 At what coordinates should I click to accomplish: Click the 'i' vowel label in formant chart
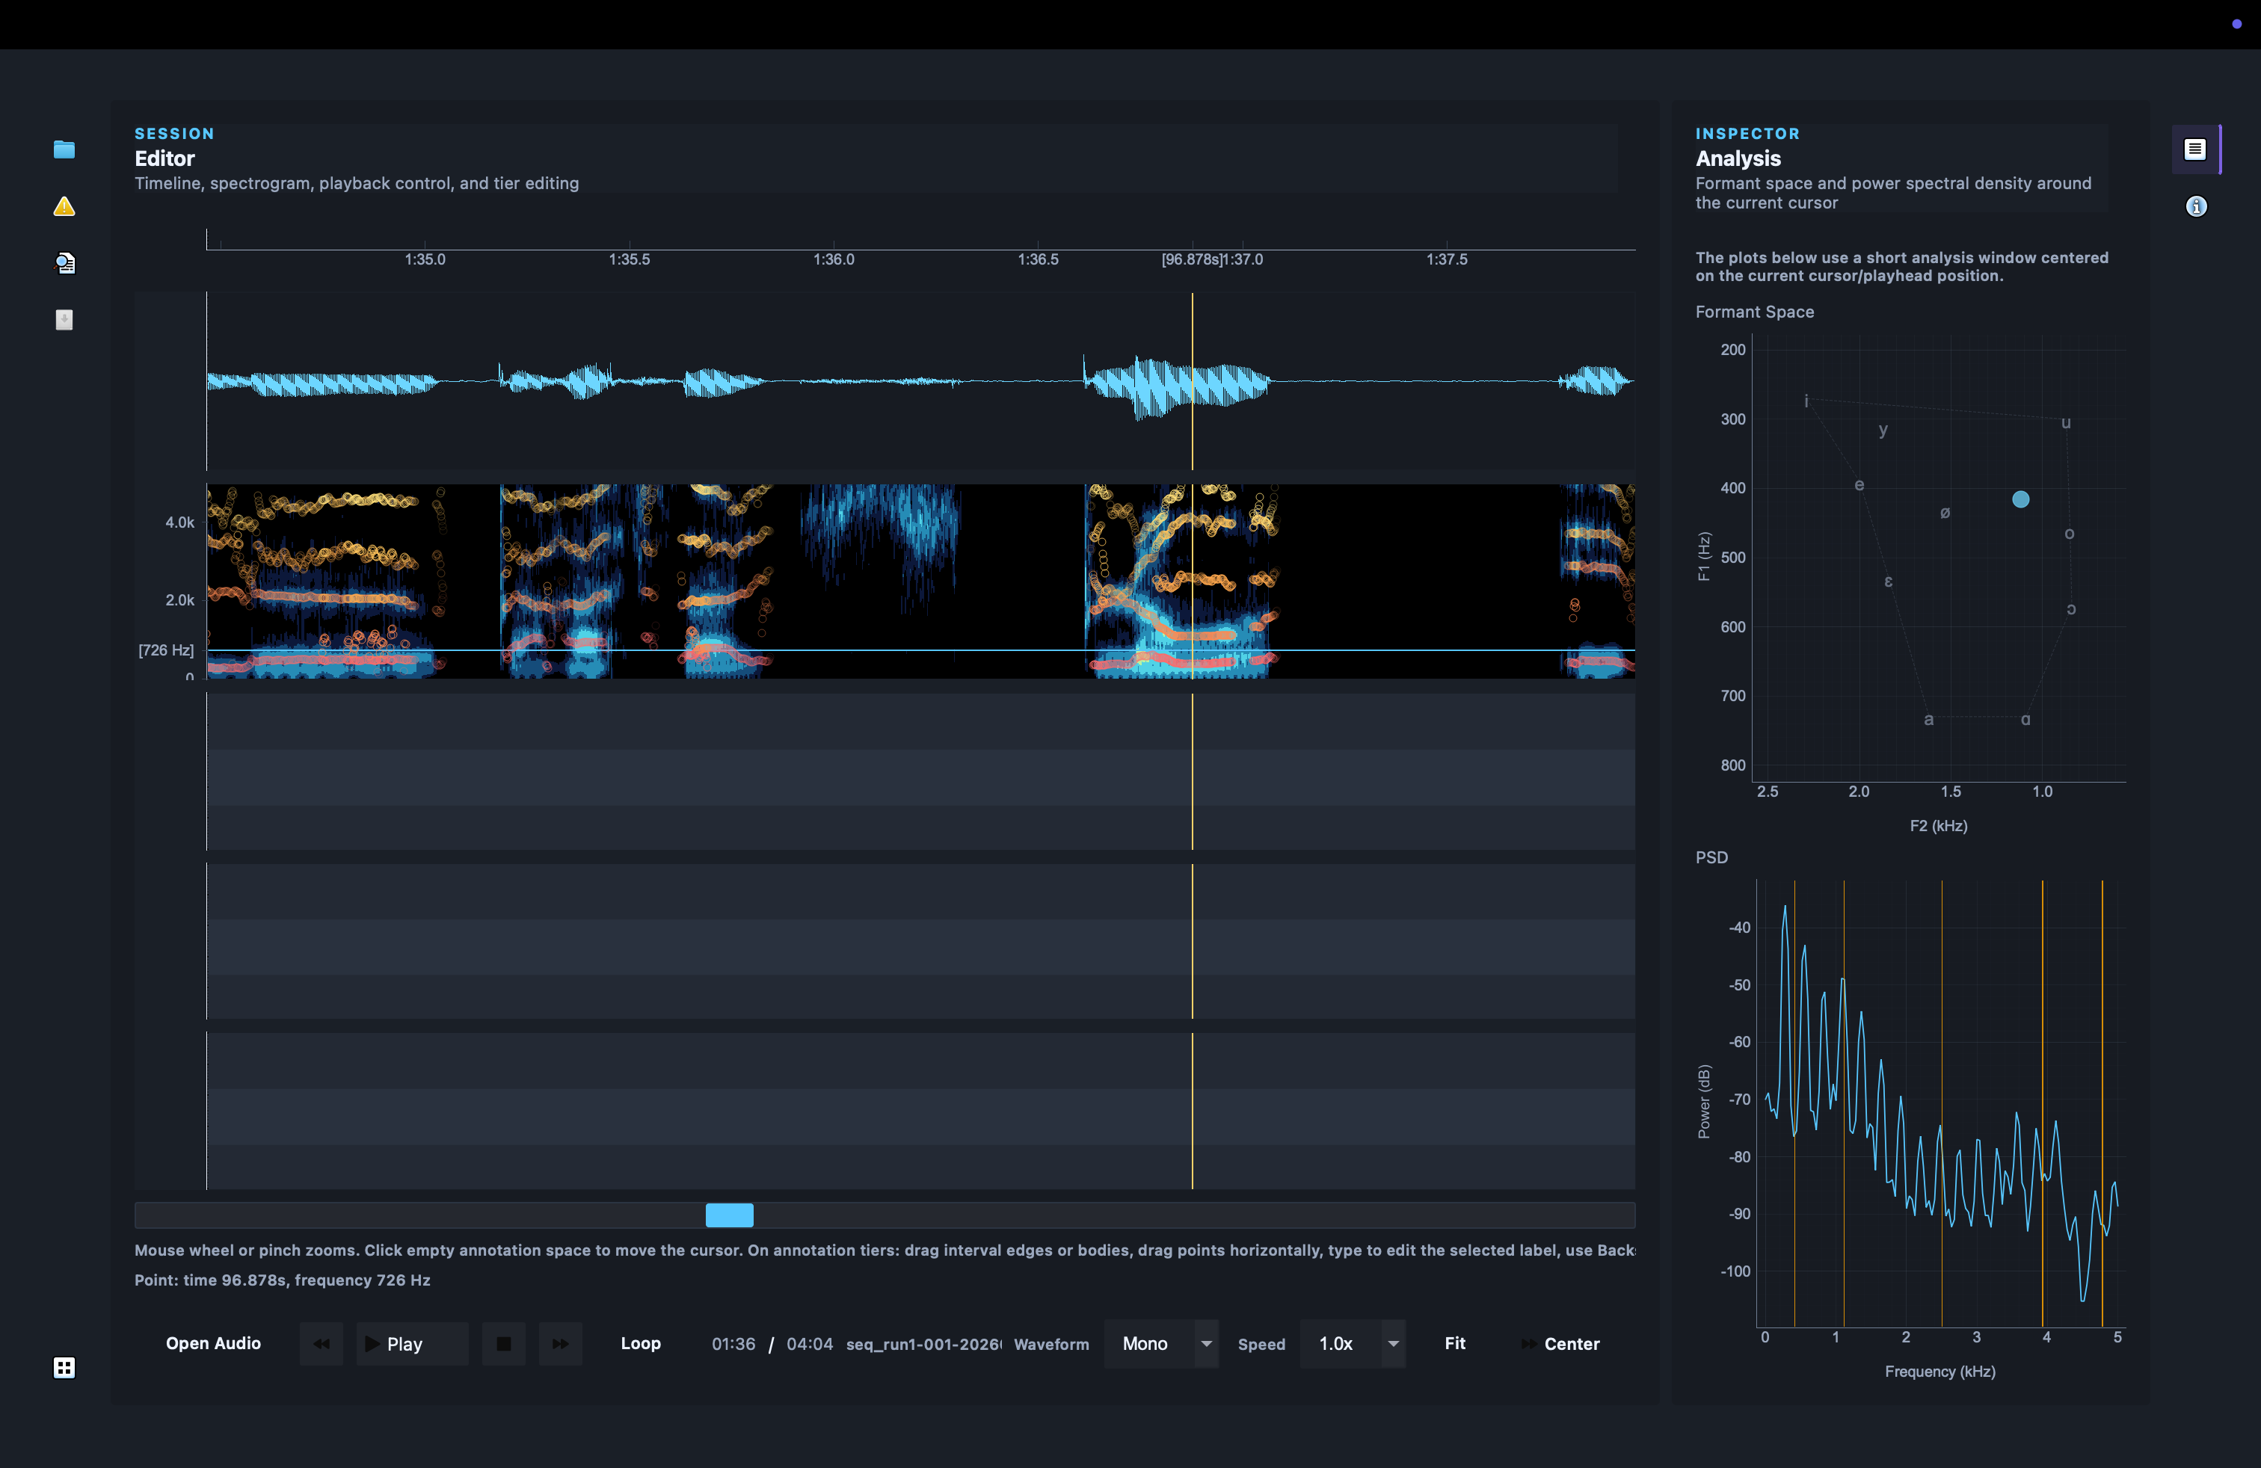click(1806, 401)
